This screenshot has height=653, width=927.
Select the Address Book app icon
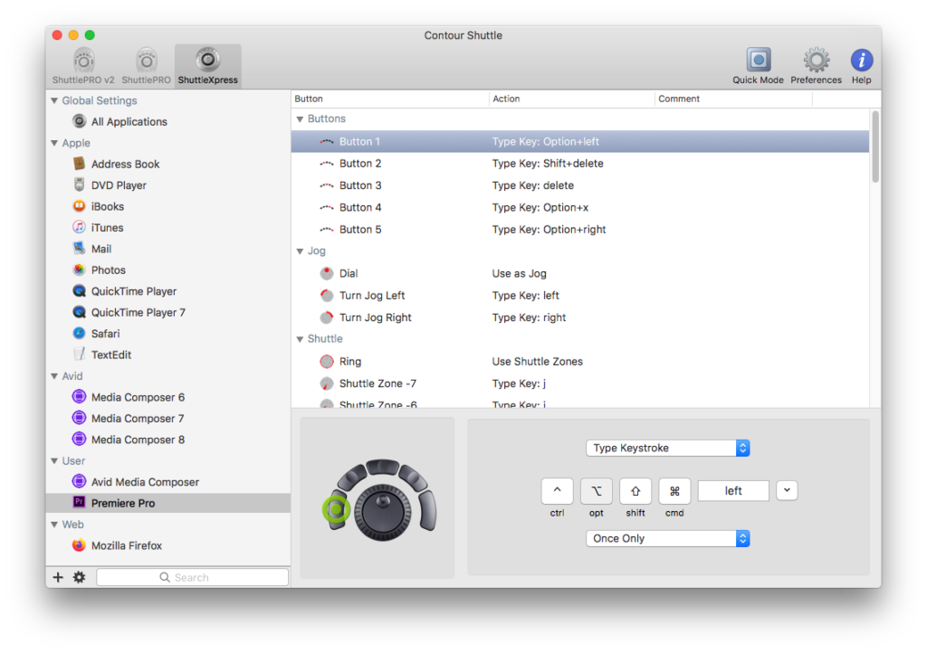[80, 164]
